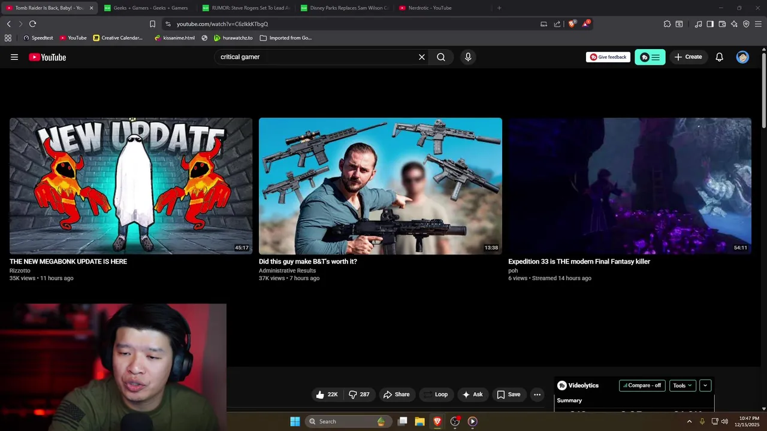Open the notifications bell
767x431 pixels.
[x=719, y=57]
